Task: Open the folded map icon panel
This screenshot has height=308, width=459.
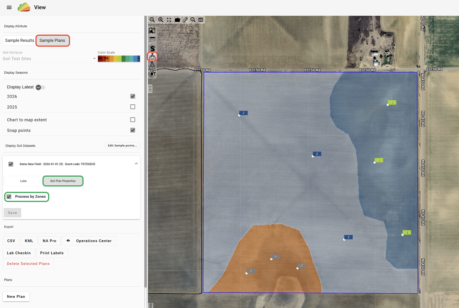Action: tap(152, 30)
